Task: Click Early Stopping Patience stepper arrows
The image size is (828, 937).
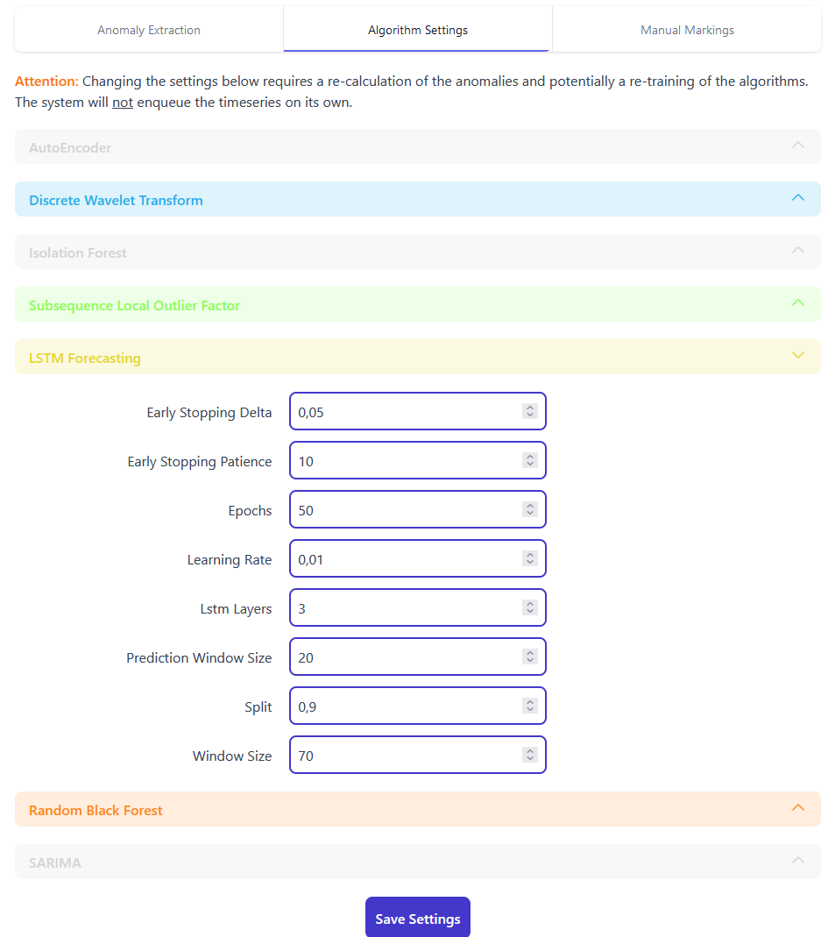Action: pos(529,460)
